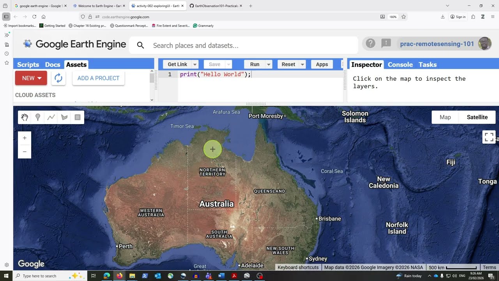499x281 pixels.
Task: Reload the page in Firefox
Action: point(34,17)
